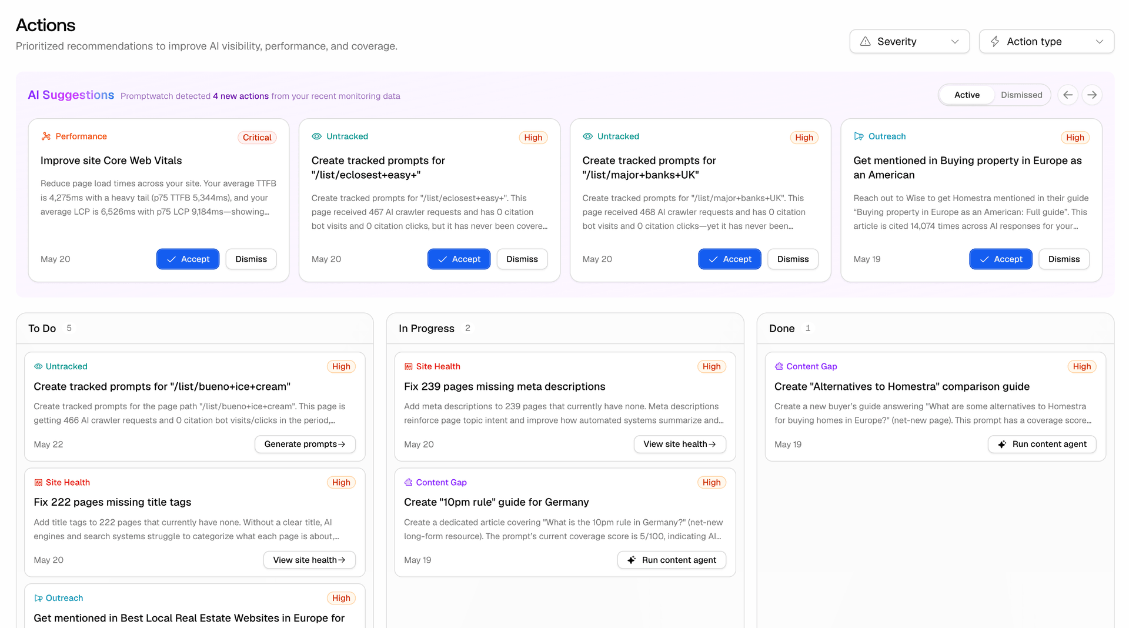Screen dimensions: 1129x628
Task: Click arrow icon in Generate prompts button
Action: [342, 444]
